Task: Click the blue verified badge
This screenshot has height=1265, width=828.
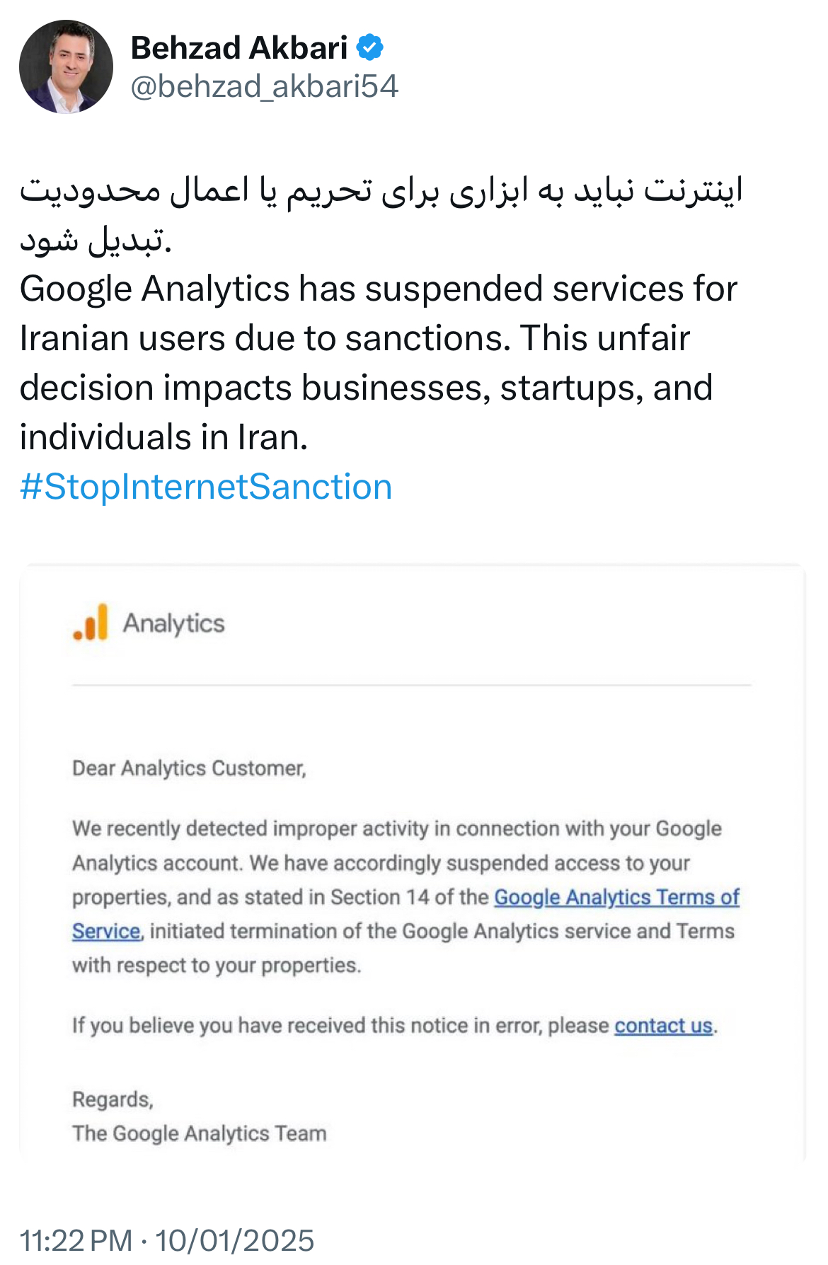Action: point(369,48)
